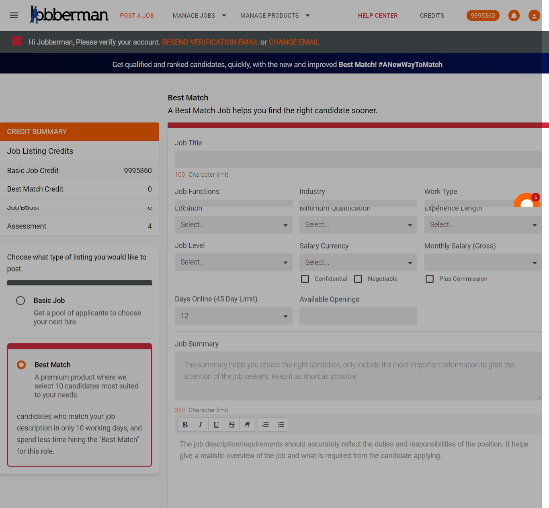Screen dimensions: 549x508
Task: Click into the Job Summary textarea
Action: (x=358, y=376)
